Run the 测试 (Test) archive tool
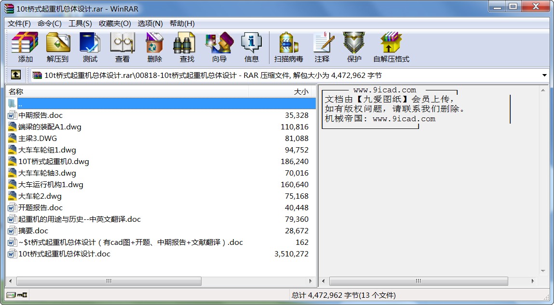 pyautogui.click(x=90, y=47)
